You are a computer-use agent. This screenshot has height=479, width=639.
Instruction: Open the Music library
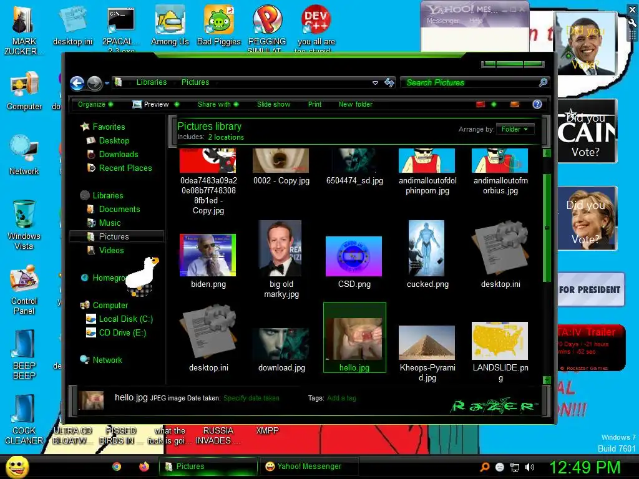tap(110, 223)
